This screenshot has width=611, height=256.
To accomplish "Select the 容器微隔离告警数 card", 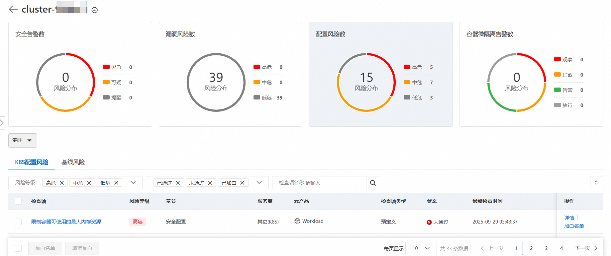I will [x=531, y=74].
